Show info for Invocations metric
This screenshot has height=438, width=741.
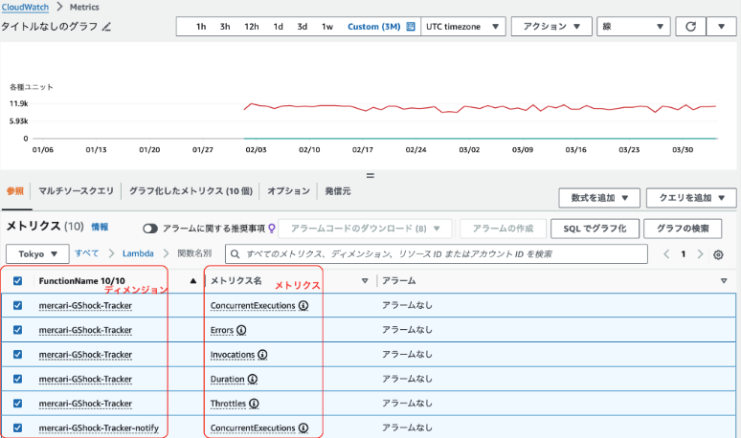click(262, 355)
